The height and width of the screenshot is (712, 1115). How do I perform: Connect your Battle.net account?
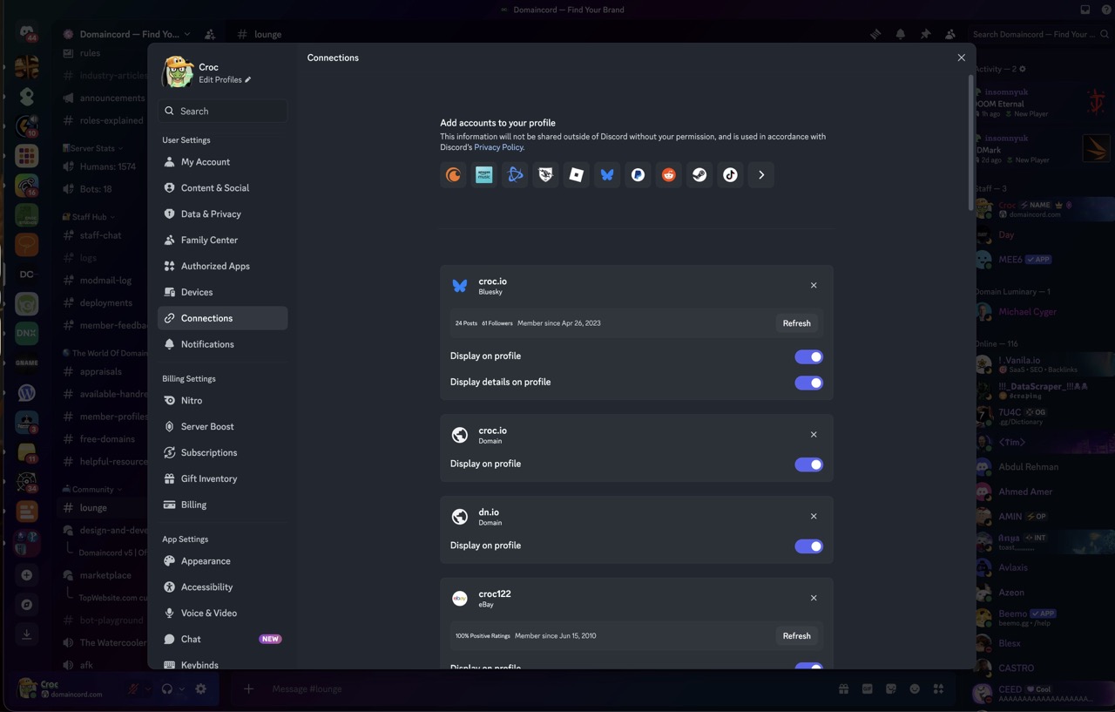(515, 174)
